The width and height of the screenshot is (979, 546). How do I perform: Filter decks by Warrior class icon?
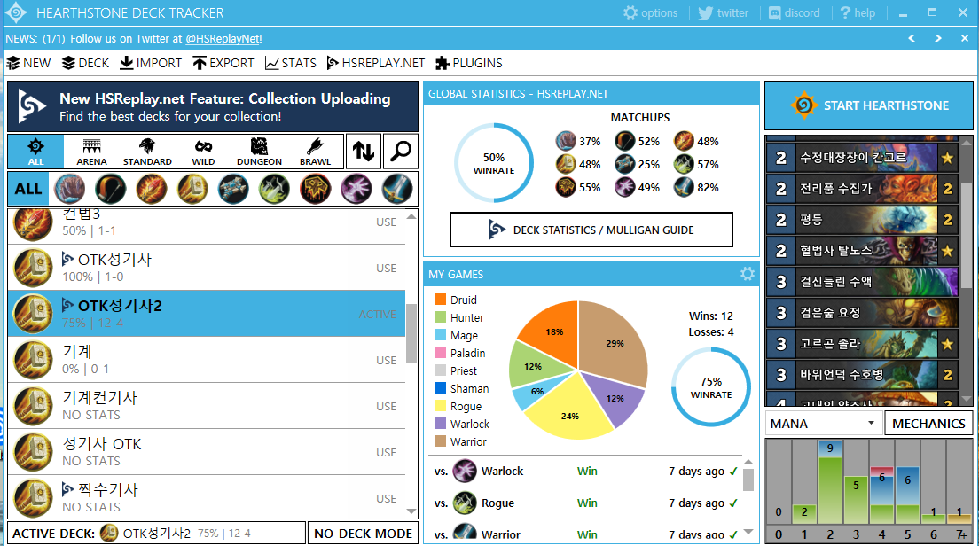point(397,189)
